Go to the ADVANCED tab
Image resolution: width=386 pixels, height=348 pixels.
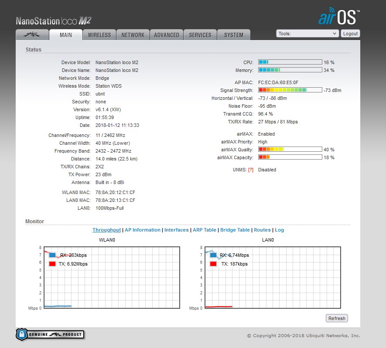click(167, 35)
